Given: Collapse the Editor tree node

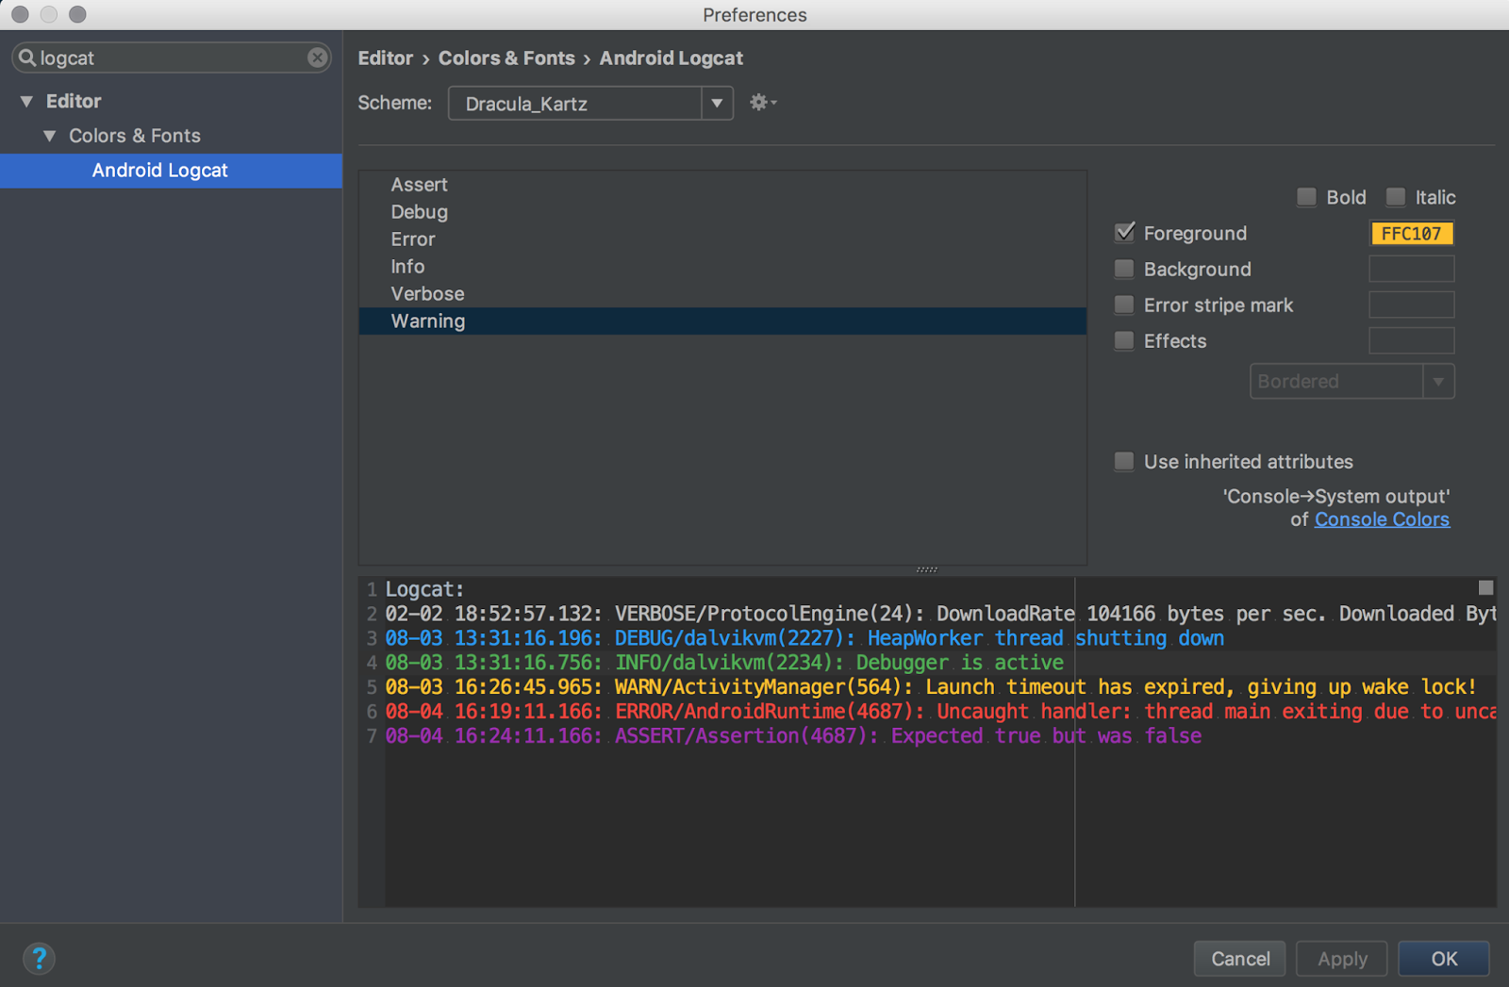Looking at the screenshot, I should (x=25, y=101).
